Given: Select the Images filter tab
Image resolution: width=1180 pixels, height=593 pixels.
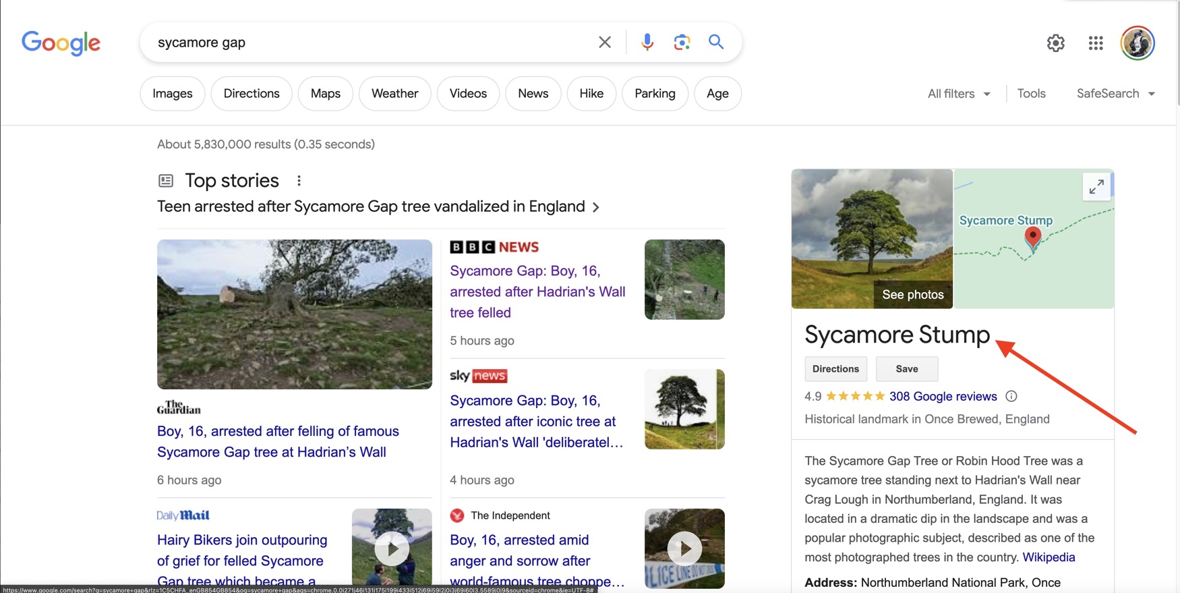Looking at the screenshot, I should point(173,94).
